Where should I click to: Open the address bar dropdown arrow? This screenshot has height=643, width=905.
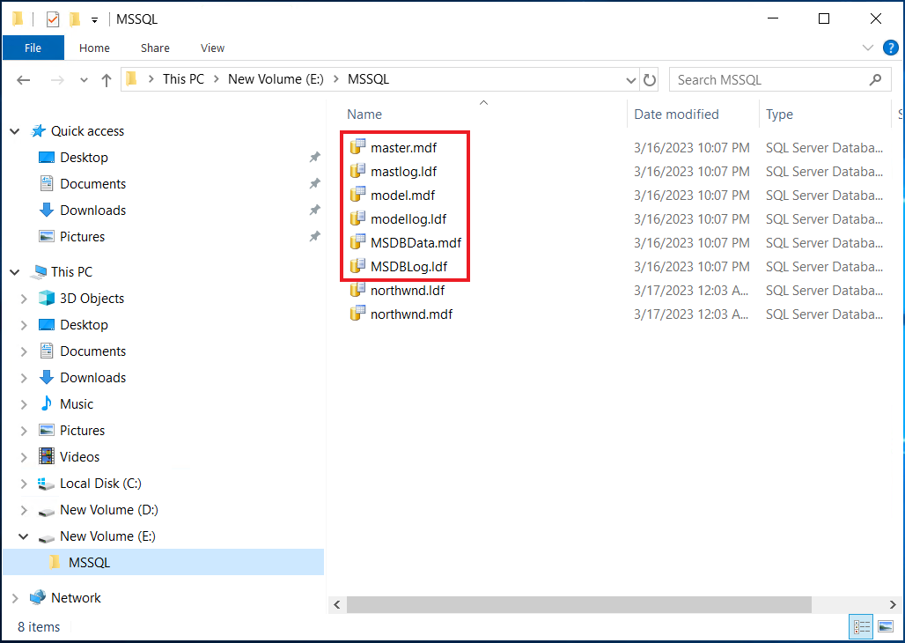(x=630, y=79)
